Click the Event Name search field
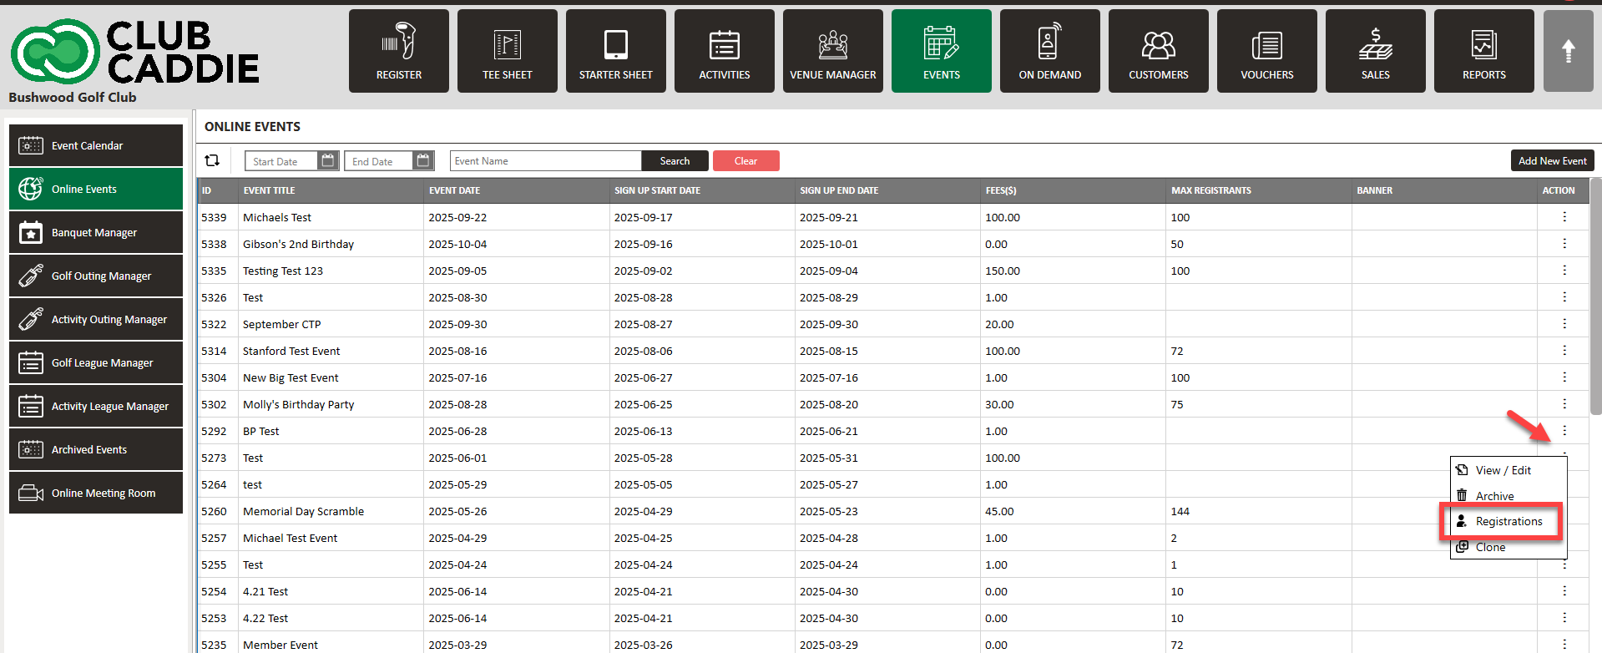This screenshot has height=653, width=1602. pos(545,161)
